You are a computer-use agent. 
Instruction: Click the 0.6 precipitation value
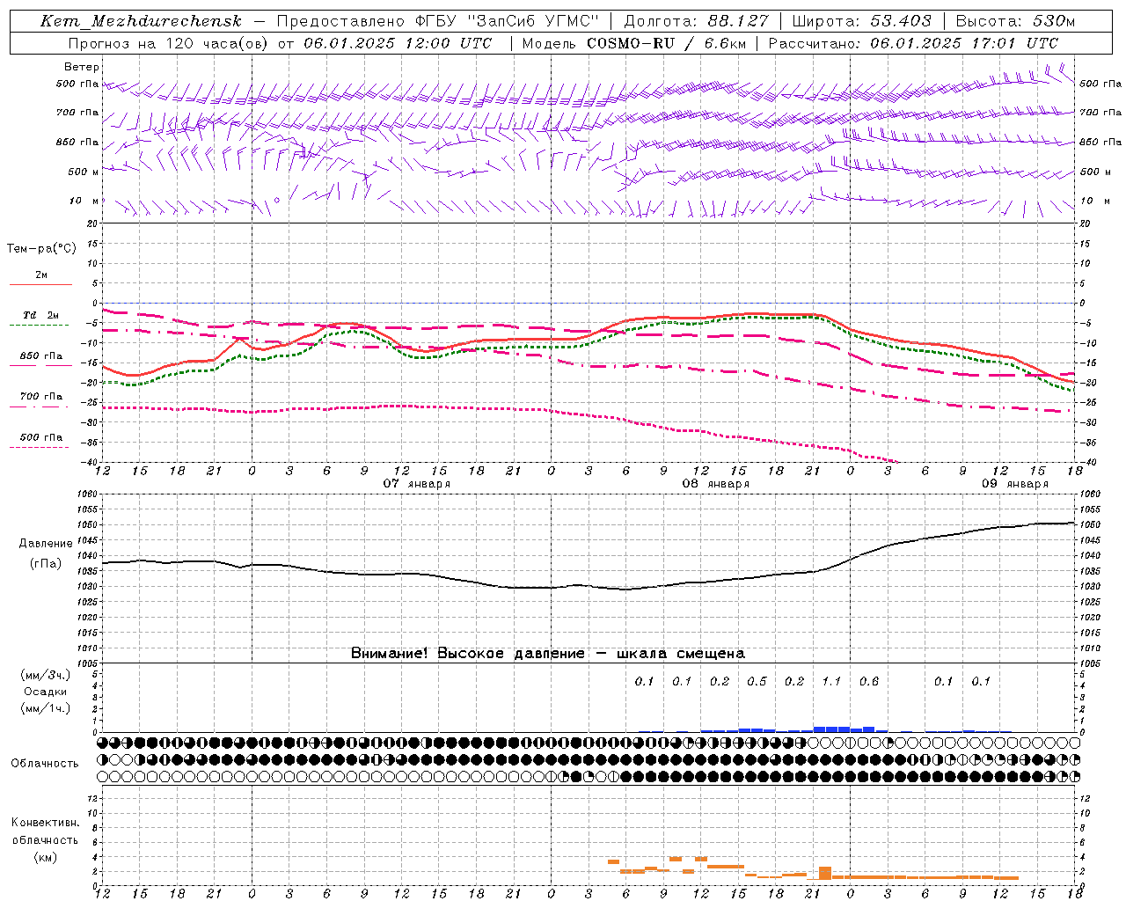click(x=869, y=681)
